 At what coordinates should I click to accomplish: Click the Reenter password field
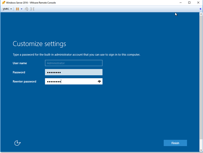tap(74, 81)
